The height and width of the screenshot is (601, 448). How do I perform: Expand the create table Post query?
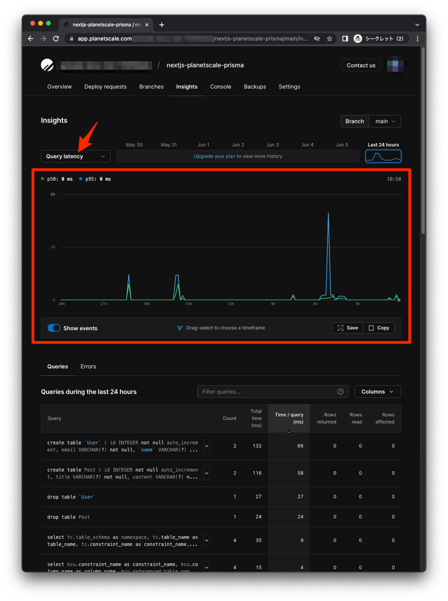(207, 473)
